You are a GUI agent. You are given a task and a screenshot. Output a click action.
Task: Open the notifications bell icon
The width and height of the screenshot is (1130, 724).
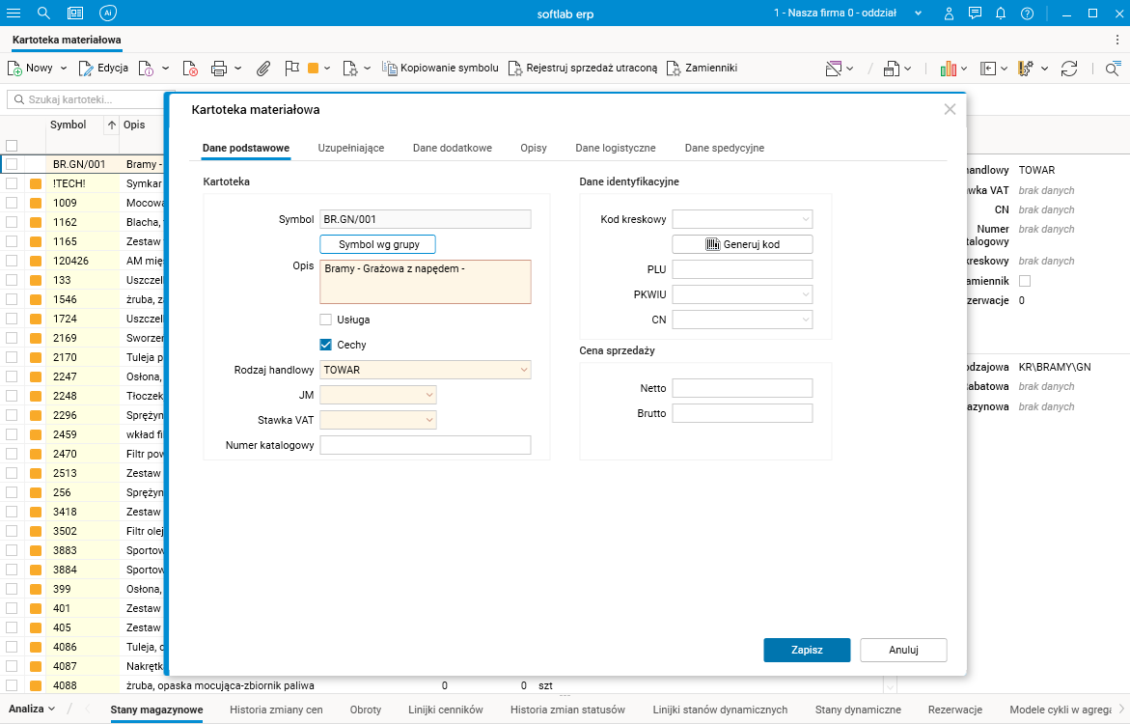click(1001, 13)
